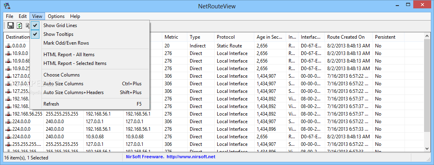Open the Options menu
This screenshot has height=165, width=434.
[x=56, y=16]
